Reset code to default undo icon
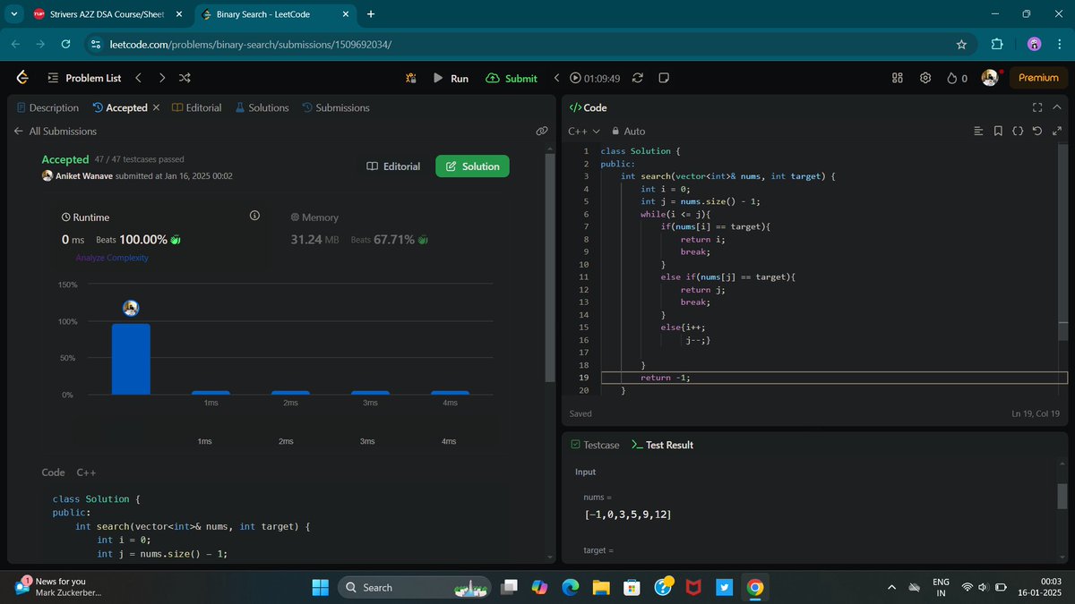Viewport: 1075px width, 604px height. (x=1037, y=131)
